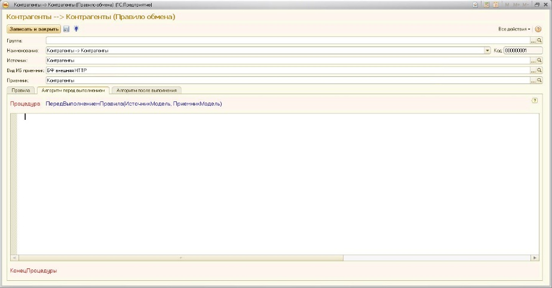Switch to Алгоритм после выполнения tab
The width and height of the screenshot is (552, 288).
(x=146, y=90)
